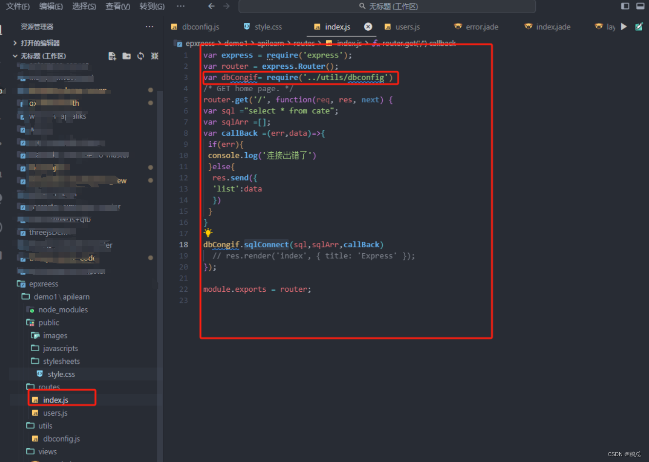Open users.js in the file tree
The height and width of the screenshot is (462, 649).
pyautogui.click(x=55, y=413)
